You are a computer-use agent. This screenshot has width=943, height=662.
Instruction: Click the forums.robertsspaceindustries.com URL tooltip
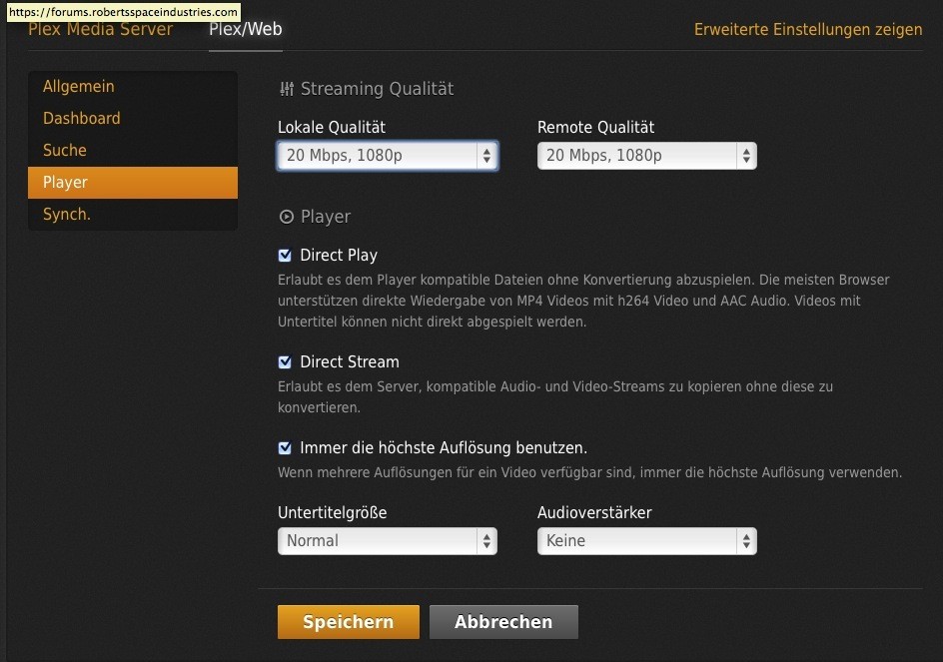[x=123, y=12]
